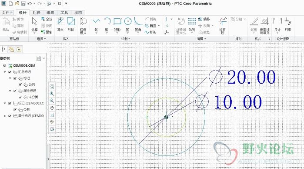This screenshot has width=304, height=169.
Task: Select the circle (圆) drawing tool
Action: pyautogui.click(x=127, y=25)
